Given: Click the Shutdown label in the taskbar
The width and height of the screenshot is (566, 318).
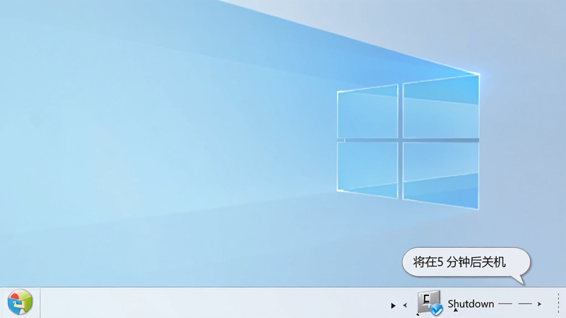Looking at the screenshot, I should tap(471, 304).
